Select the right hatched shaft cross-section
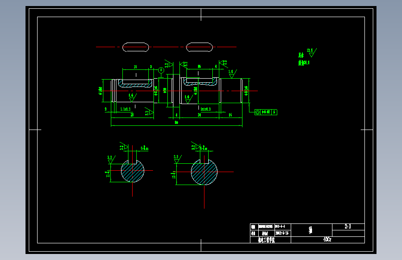Image resolution: width=402 pixels, height=260 pixels. 204,172
